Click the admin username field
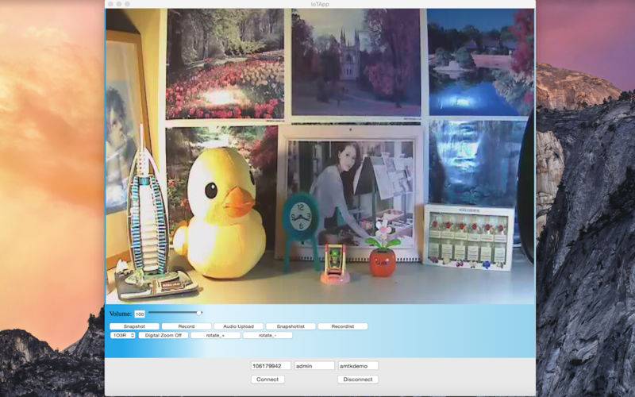This screenshot has width=635, height=397. (314, 366)
